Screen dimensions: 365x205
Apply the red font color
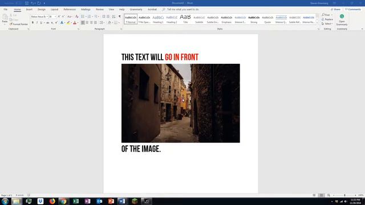tap(75, 23)
